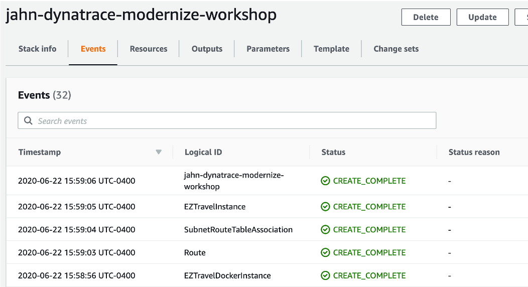Image resolution: width=528 pixels, height=287 pixels.
Task: Click the check icon in the 15:59:06 row
Action: click(x=325, y=181)
